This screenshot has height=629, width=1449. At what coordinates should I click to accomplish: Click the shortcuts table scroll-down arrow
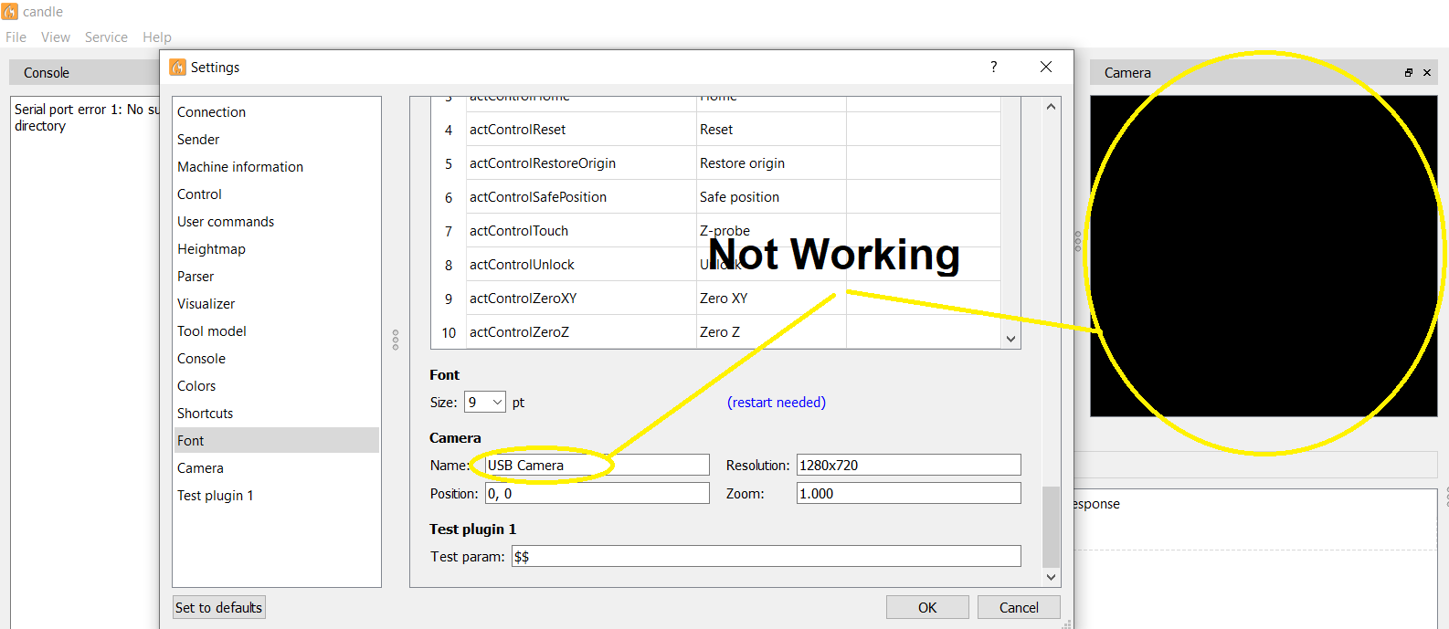pyautogui.click(x=1010, y=339)
